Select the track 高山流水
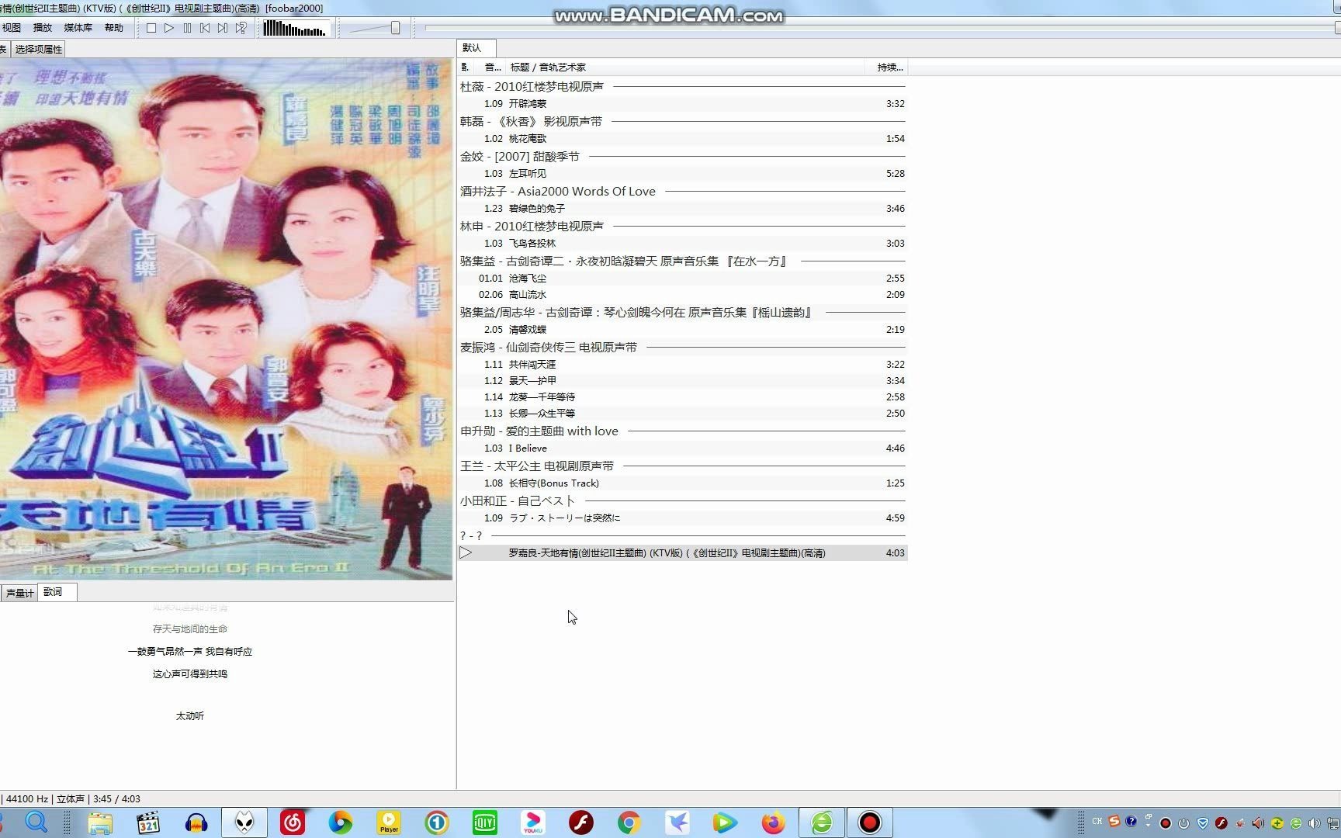 point(682,295)
